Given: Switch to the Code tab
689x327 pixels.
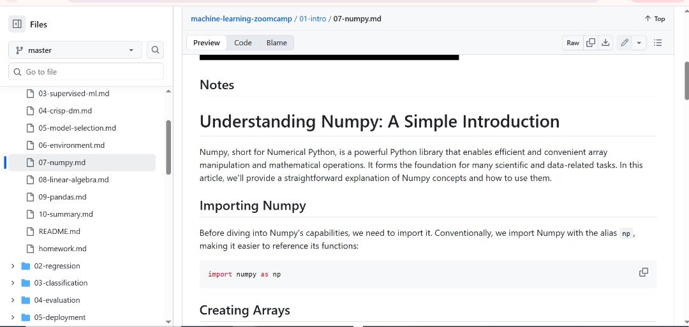Looking at the screenshot, I should click(243, 43).
